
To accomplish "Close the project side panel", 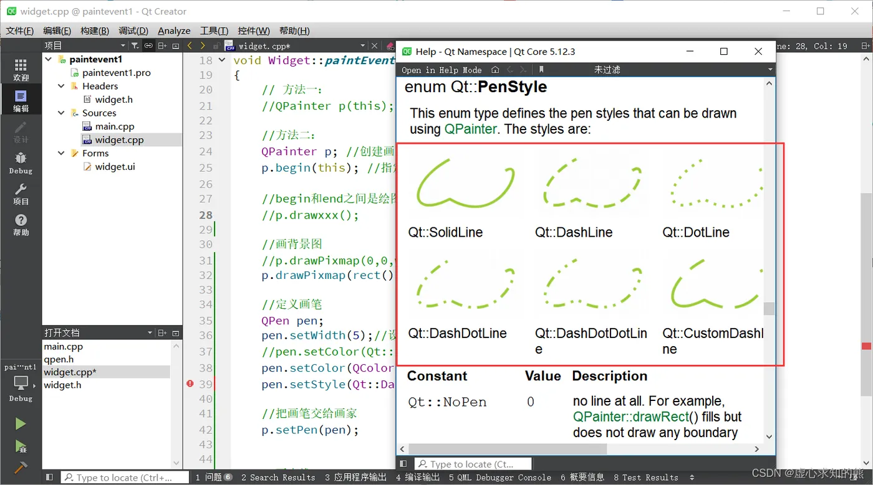I will pyautogui.click(x=176, y=45).
